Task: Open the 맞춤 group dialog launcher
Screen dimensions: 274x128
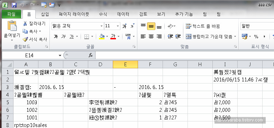Action: coord(236,47)
